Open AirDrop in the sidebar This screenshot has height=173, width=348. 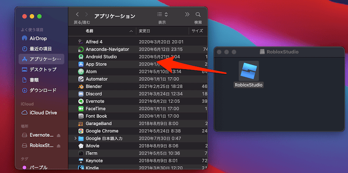coord(41,38)
